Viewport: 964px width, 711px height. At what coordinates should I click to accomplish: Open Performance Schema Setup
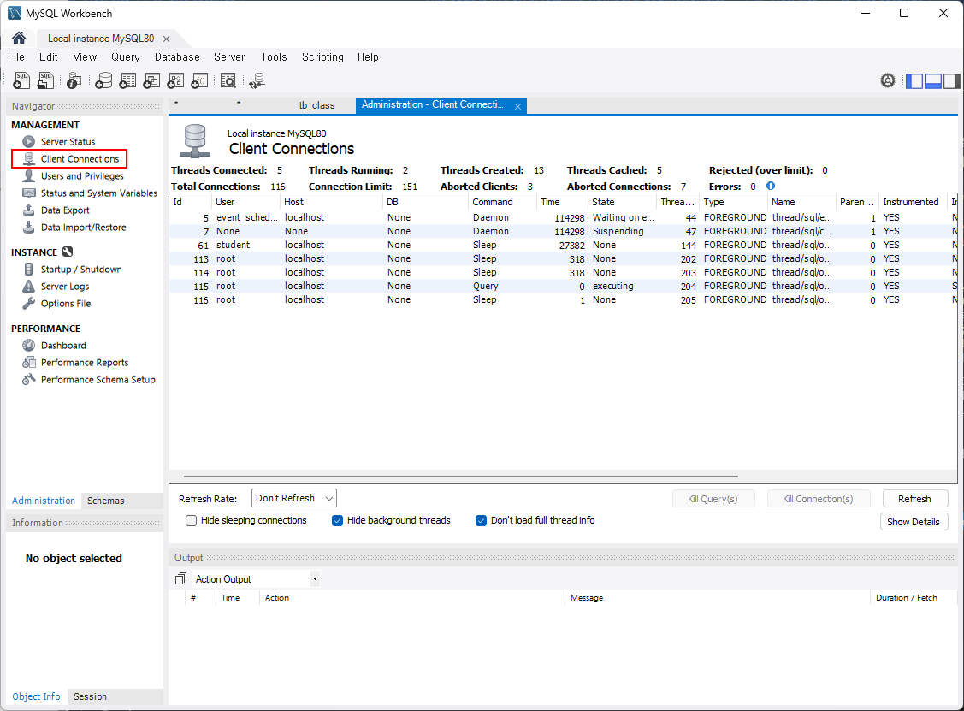pos(98,380)
